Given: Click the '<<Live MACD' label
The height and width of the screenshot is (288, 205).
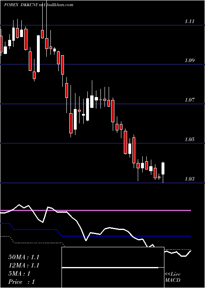Looking at the screenshot, I should tap(173, 277).
